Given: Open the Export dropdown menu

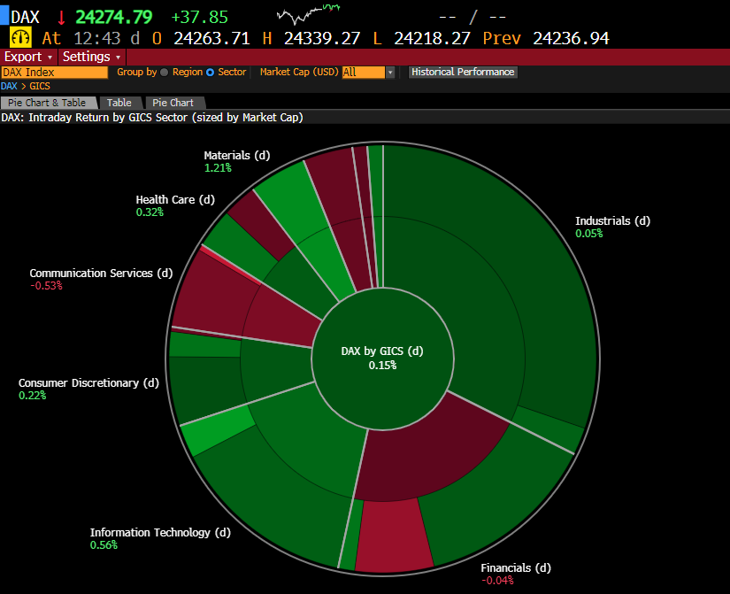Looking at the screenshot, I should click(x=28, y=57).
